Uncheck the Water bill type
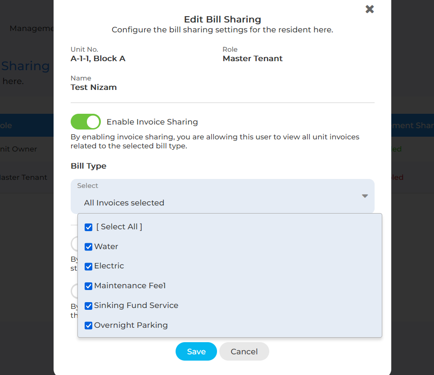434x375 pixels. 89,247
